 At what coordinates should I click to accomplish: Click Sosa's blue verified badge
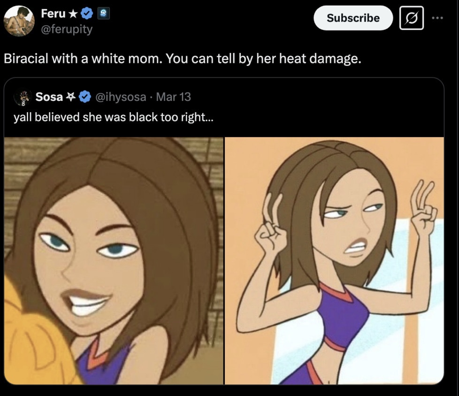[x=85, y=97]
